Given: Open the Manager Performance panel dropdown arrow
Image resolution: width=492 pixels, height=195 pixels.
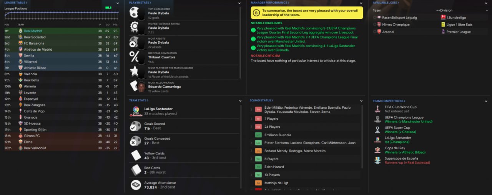Looking at the screenshot, I should (x=361, y=3).
